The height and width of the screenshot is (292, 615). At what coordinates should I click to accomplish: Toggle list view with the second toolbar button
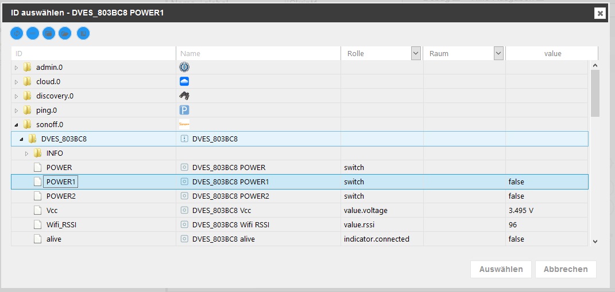(33, 34)
